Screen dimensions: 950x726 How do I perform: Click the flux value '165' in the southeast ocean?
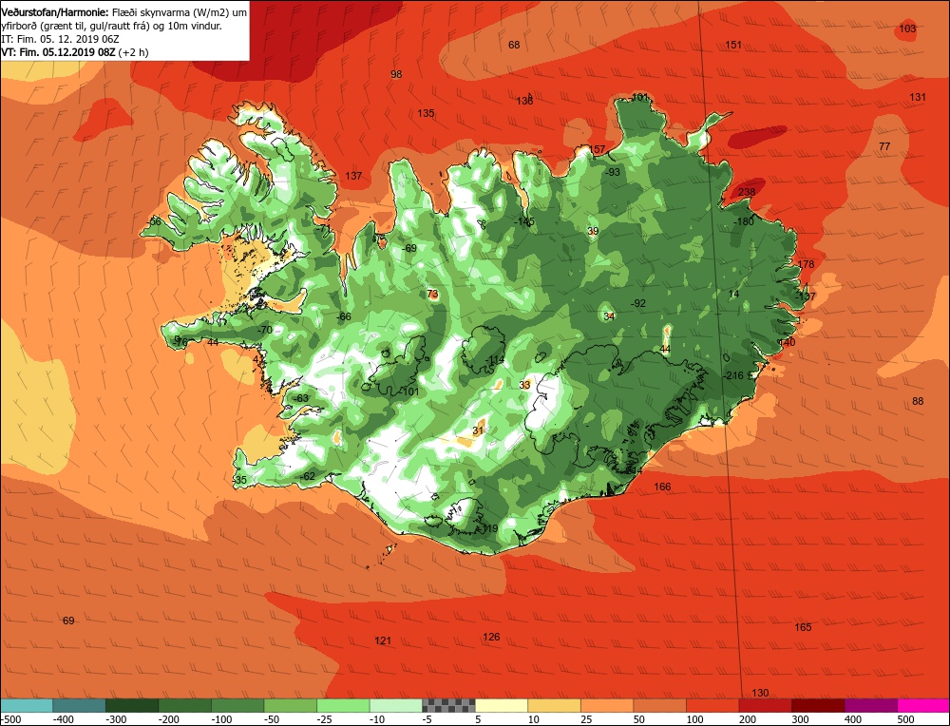(x=803, y=627)
